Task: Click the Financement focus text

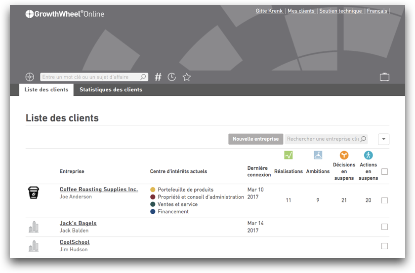Action: (173, 212)
